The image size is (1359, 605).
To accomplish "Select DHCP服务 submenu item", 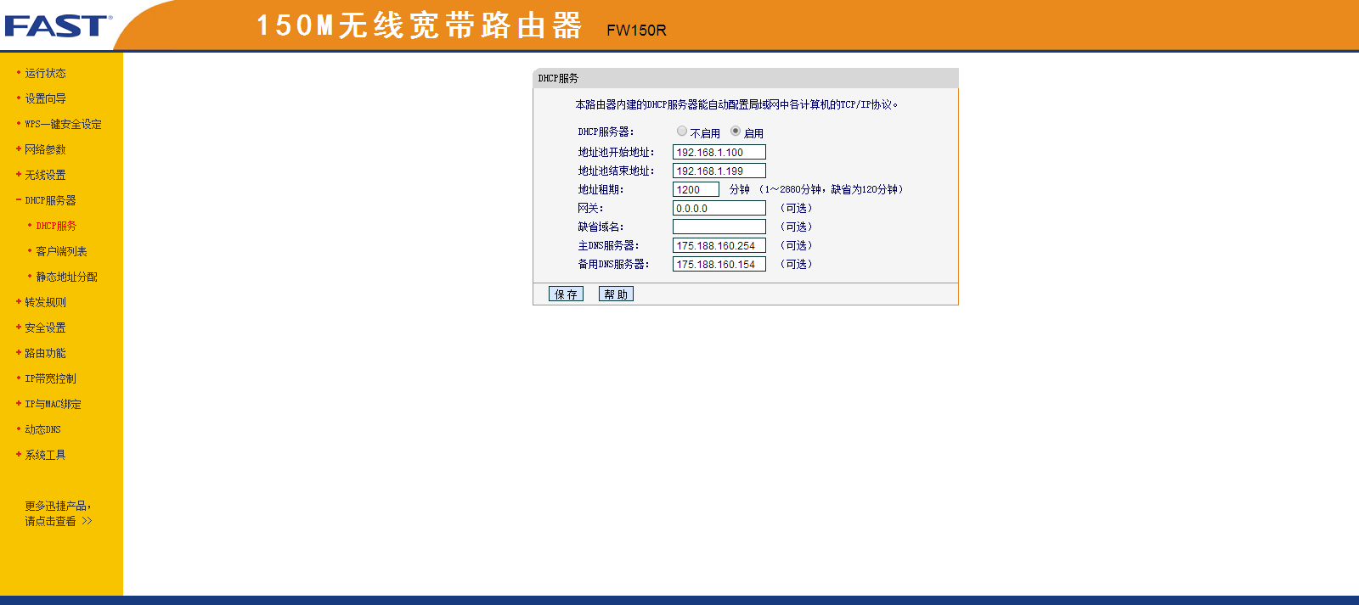I will point(56,226).
